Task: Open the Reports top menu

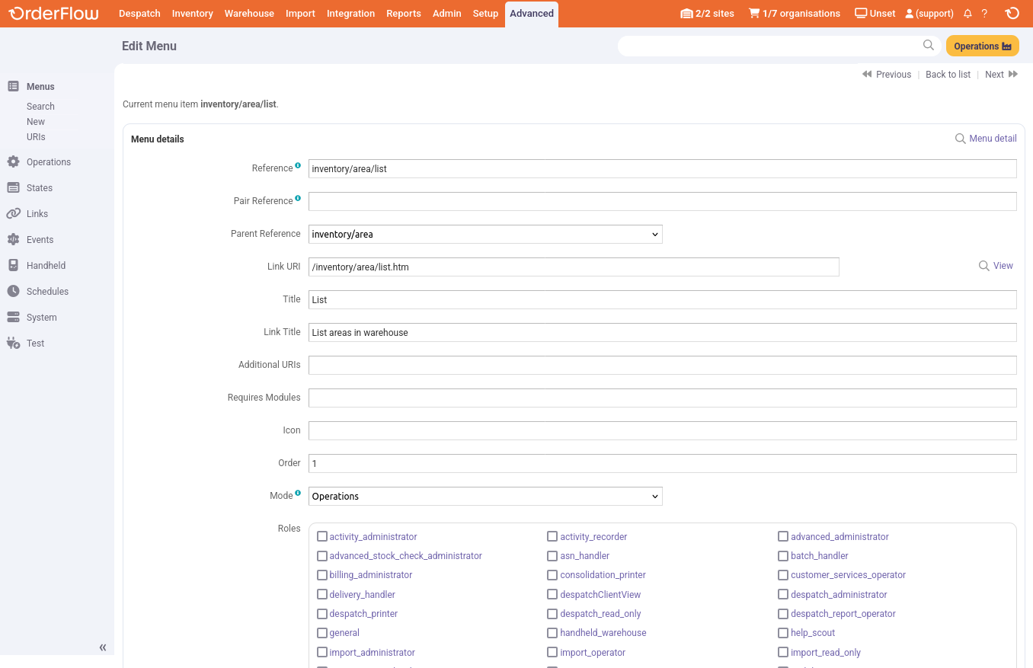Action: (403, 14)
